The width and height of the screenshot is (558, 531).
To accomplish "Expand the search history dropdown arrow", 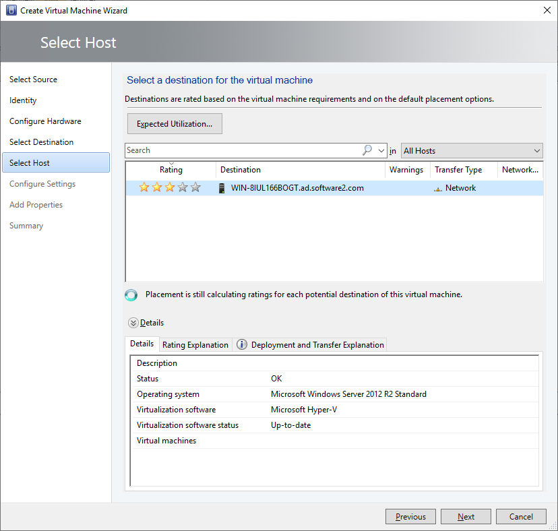I will (382, 150).
